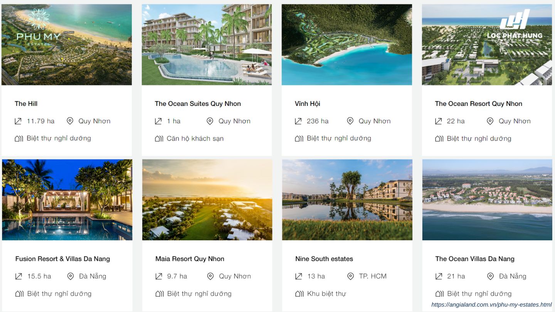Select the location pin icon for Đà Nẵng on Fusion Resort

pyautogui.click(x=70, y=276)
